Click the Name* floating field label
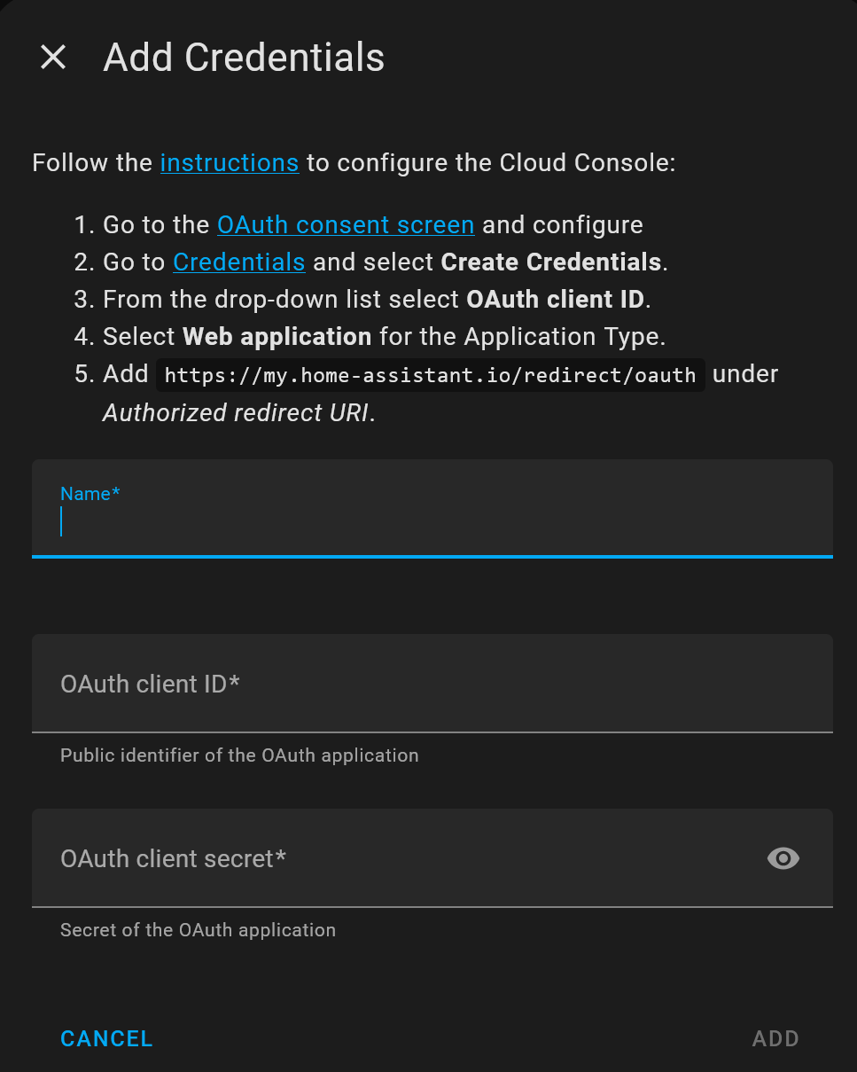Screen dimensions: 857x1072 [x=90, y=494]
